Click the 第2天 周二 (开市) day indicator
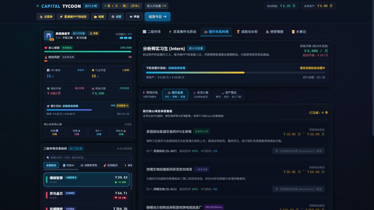Screen dimensions: 374x210 pos(122,6)
